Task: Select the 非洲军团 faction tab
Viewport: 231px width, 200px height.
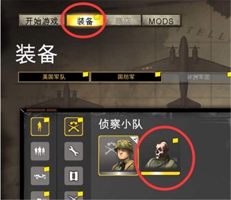Action: 197,77
